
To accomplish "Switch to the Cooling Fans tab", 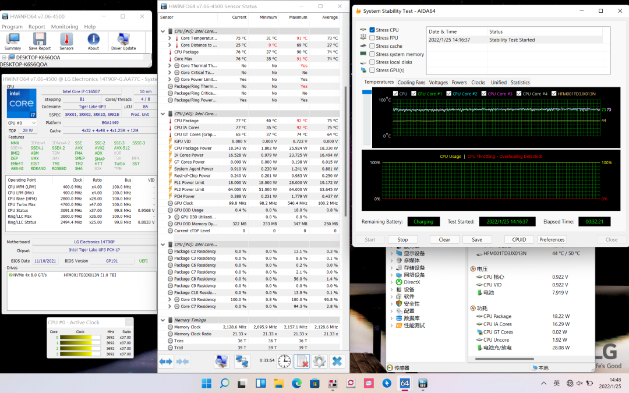I will (x=411, y=83).
